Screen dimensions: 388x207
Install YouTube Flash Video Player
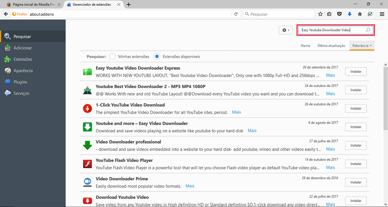tap(356, 164)
